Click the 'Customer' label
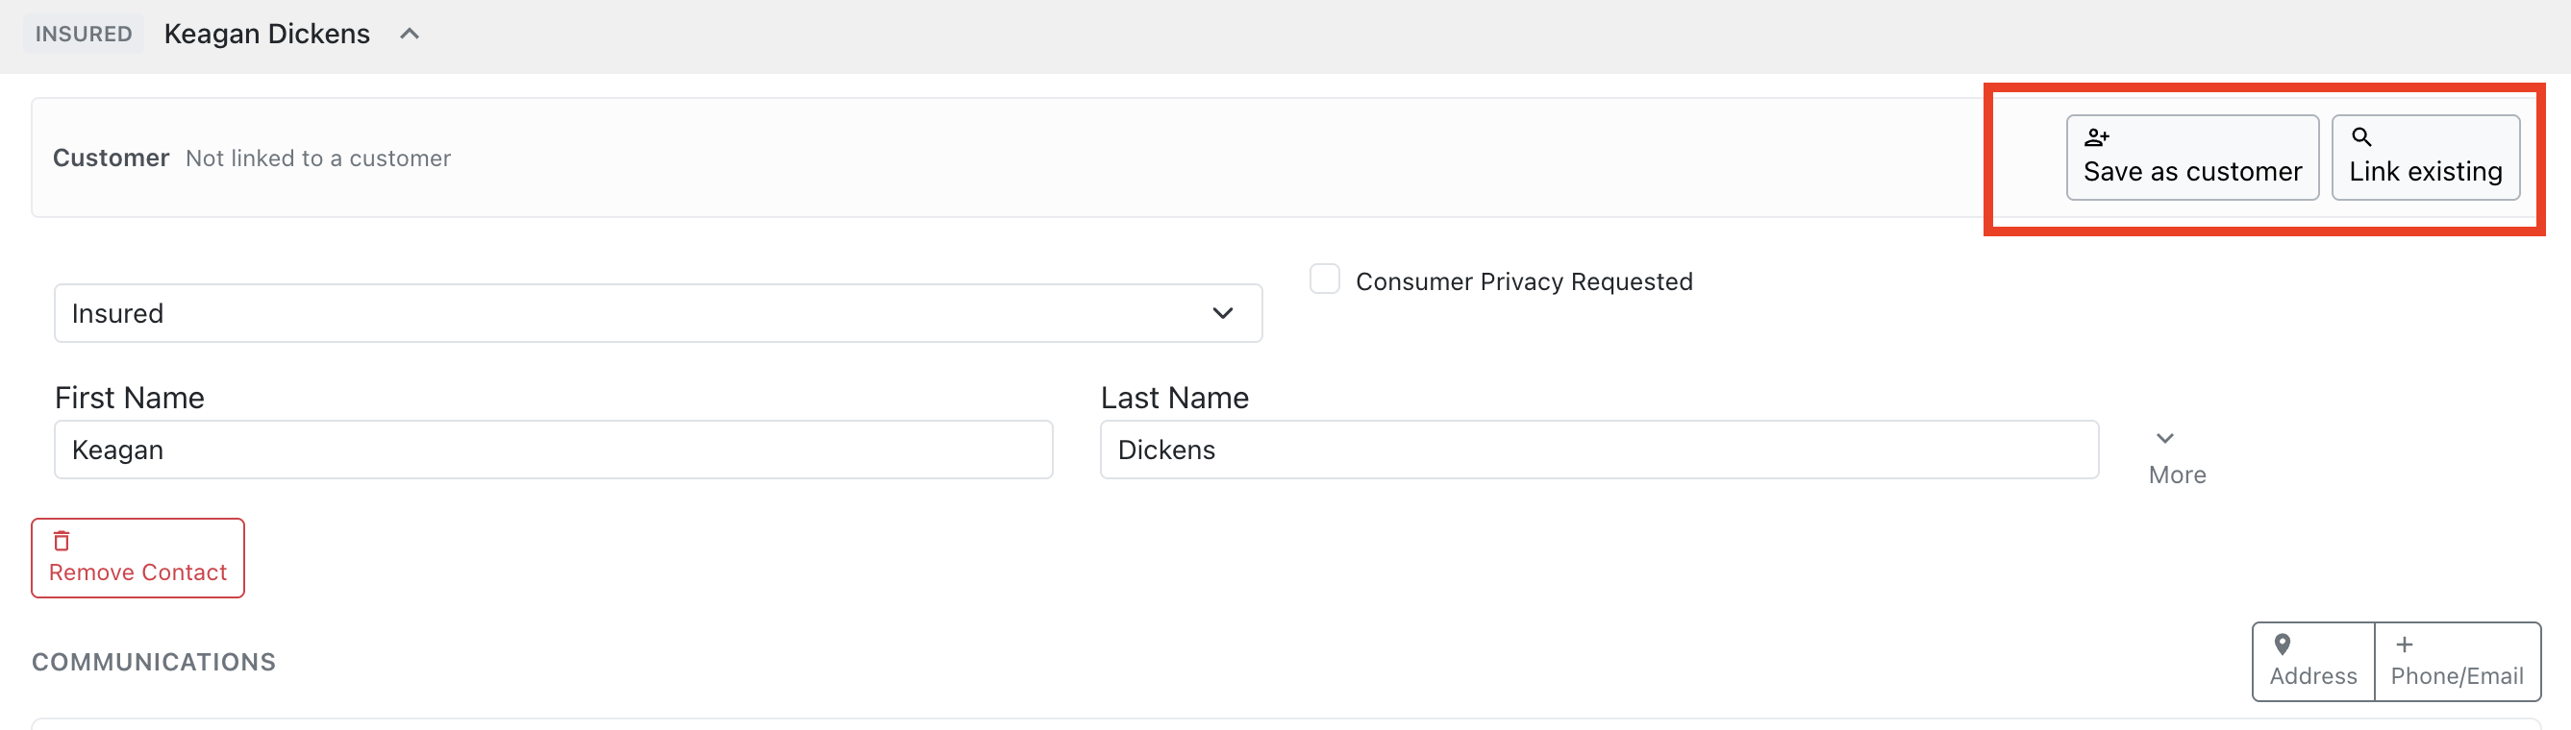Viewport: 2571px width, 730px height. [x=111, y=158]
